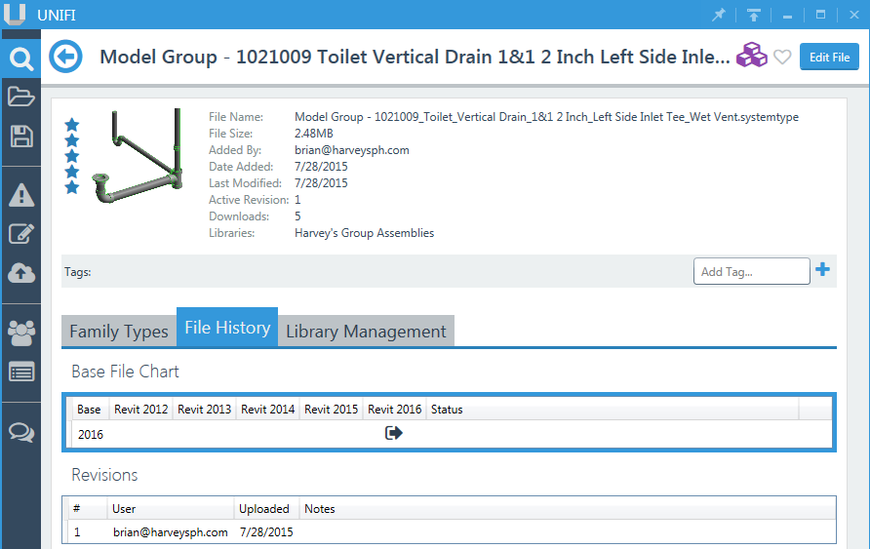Click the Revit 2014 column header

click(267, 410)
